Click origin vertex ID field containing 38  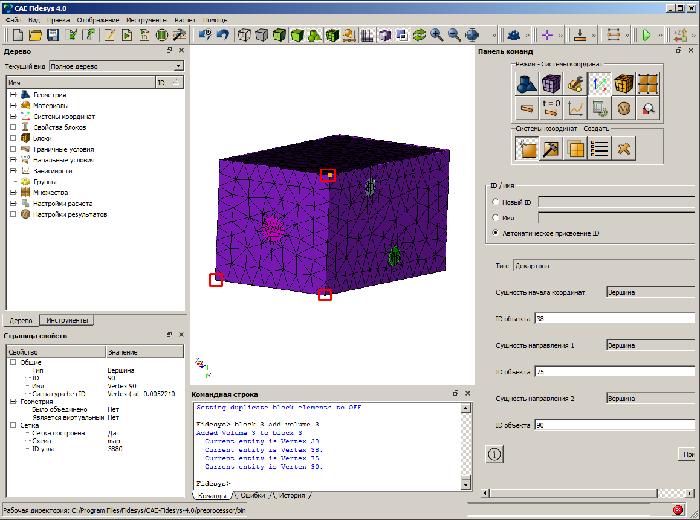(x=615, y=319)
